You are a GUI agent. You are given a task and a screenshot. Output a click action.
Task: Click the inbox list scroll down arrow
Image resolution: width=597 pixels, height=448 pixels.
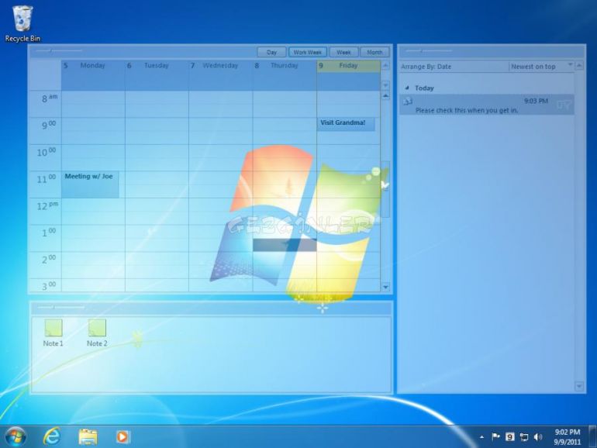point(579,387)
